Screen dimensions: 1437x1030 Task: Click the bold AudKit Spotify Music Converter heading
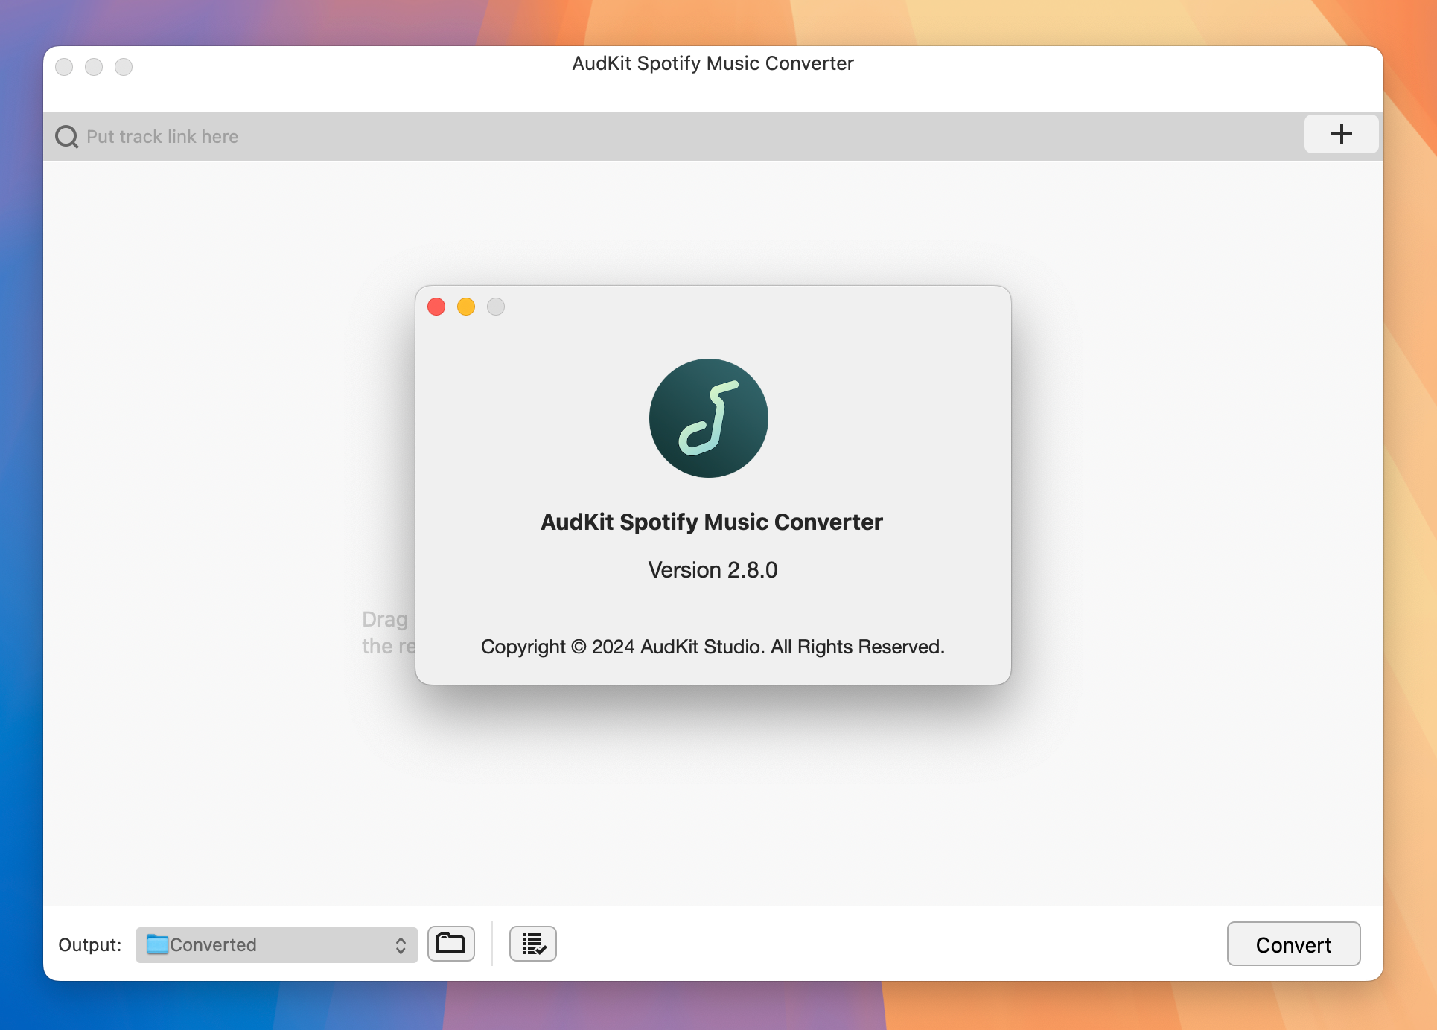click(712, 522)
